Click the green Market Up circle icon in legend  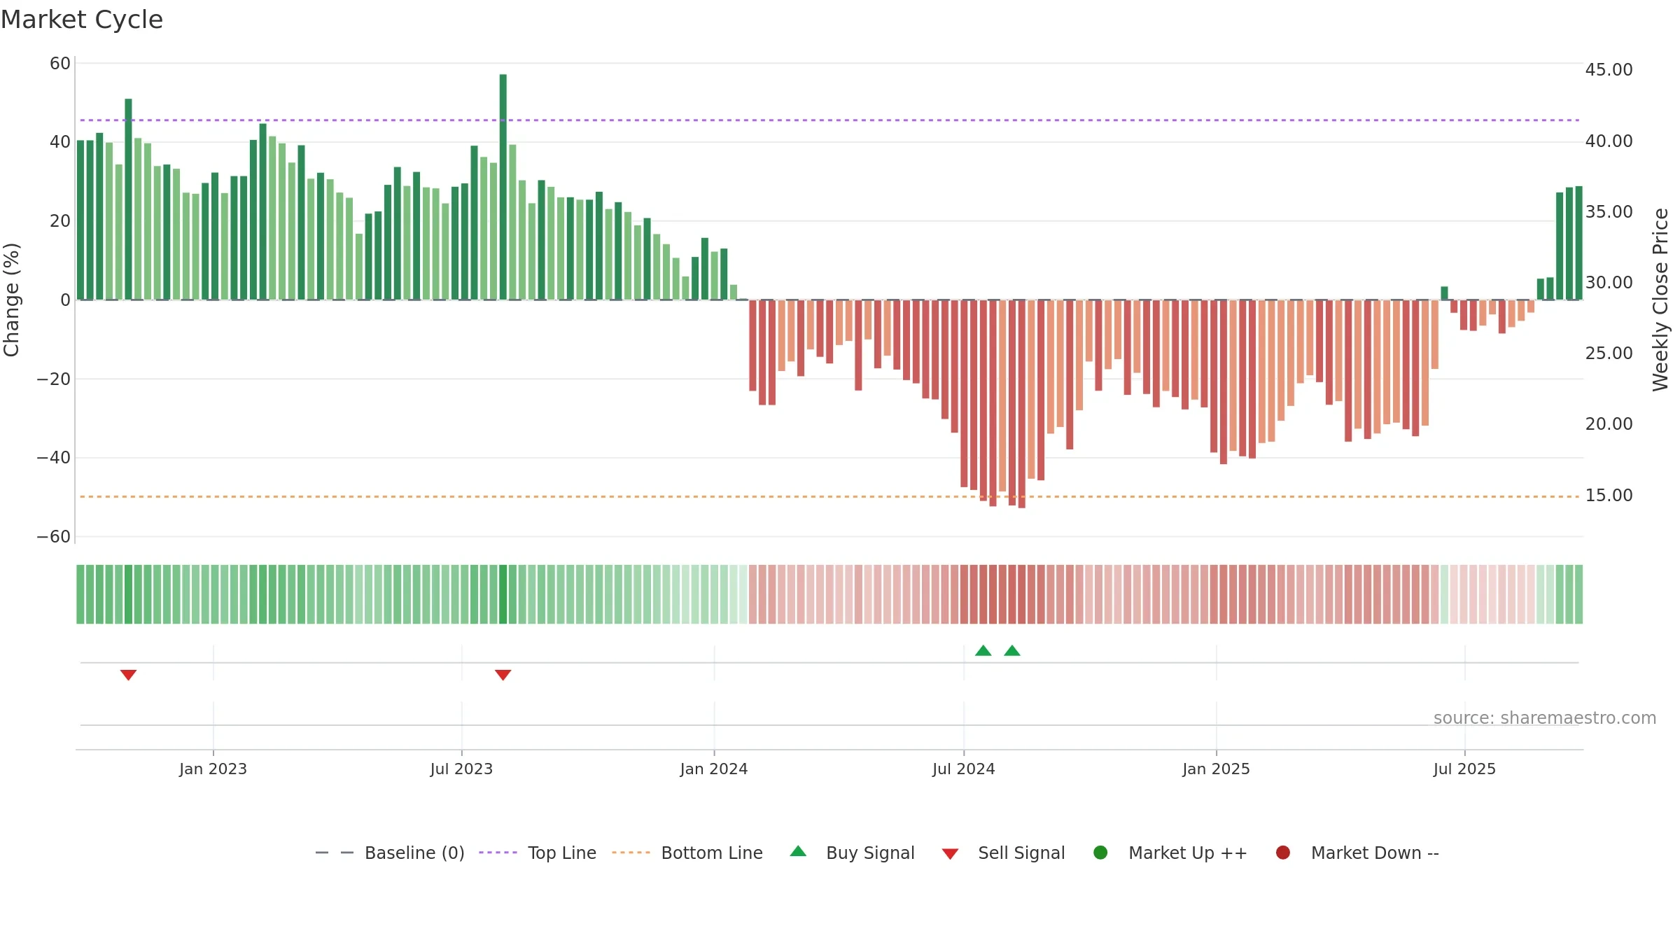click(x=1100, y=853)
